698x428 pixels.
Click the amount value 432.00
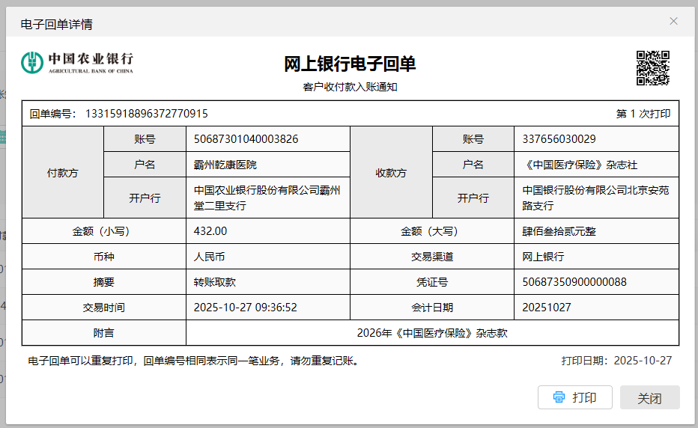pyautogui.click(x=210, y=231)
